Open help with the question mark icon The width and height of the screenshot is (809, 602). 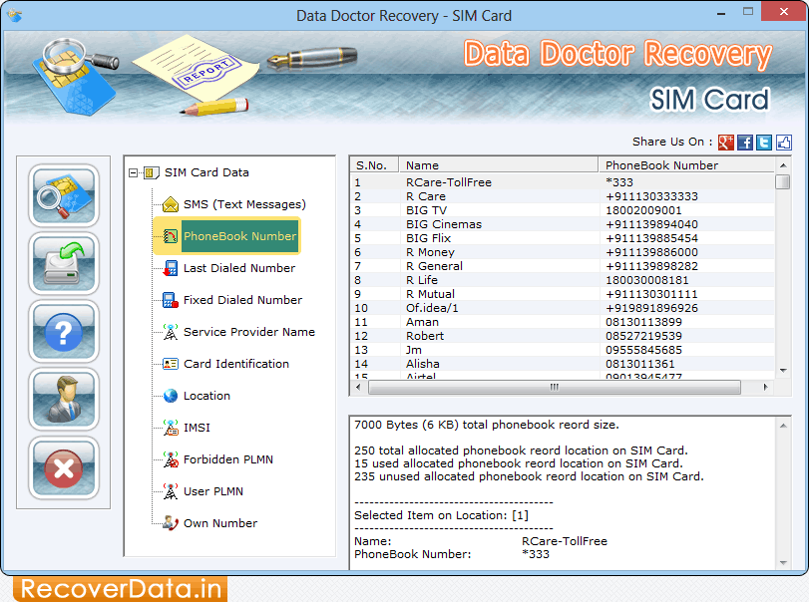point(64,331)
